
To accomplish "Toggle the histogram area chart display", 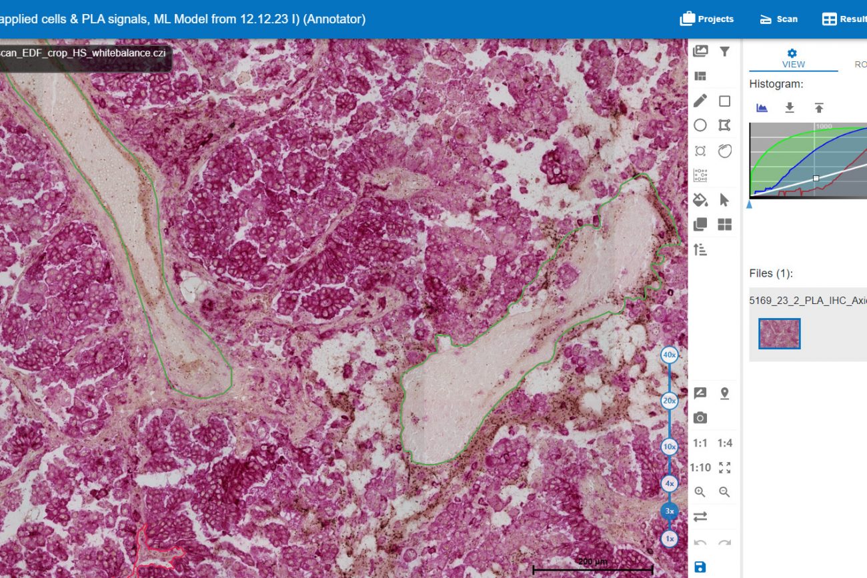I will pyautogui.click(x=762, y=108).
